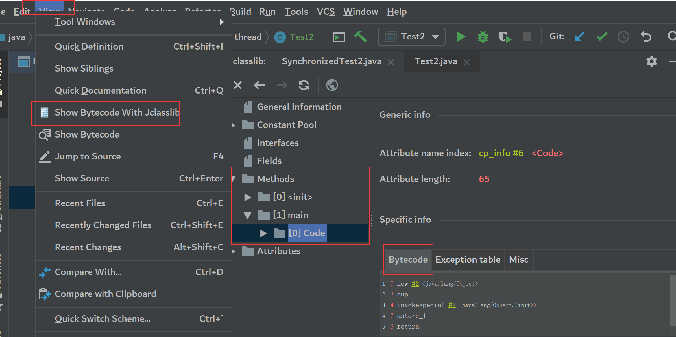
Task: Click Git commit checkmark icon
Action: point(602,37)
